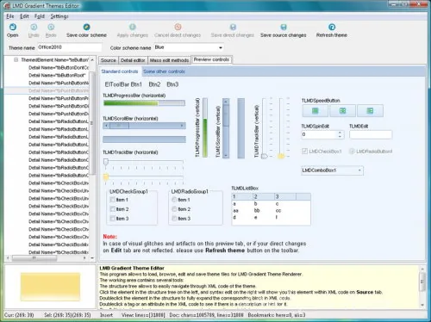The height and width of the screenshot is (322, 431).
Task: Check Item 3 in LMDCheckGroup1
Action: click(113, 219)
